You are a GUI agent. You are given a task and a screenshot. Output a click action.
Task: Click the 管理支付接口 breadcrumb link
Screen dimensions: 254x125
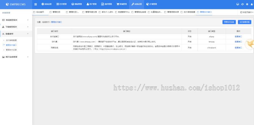[x=56, y=22]
